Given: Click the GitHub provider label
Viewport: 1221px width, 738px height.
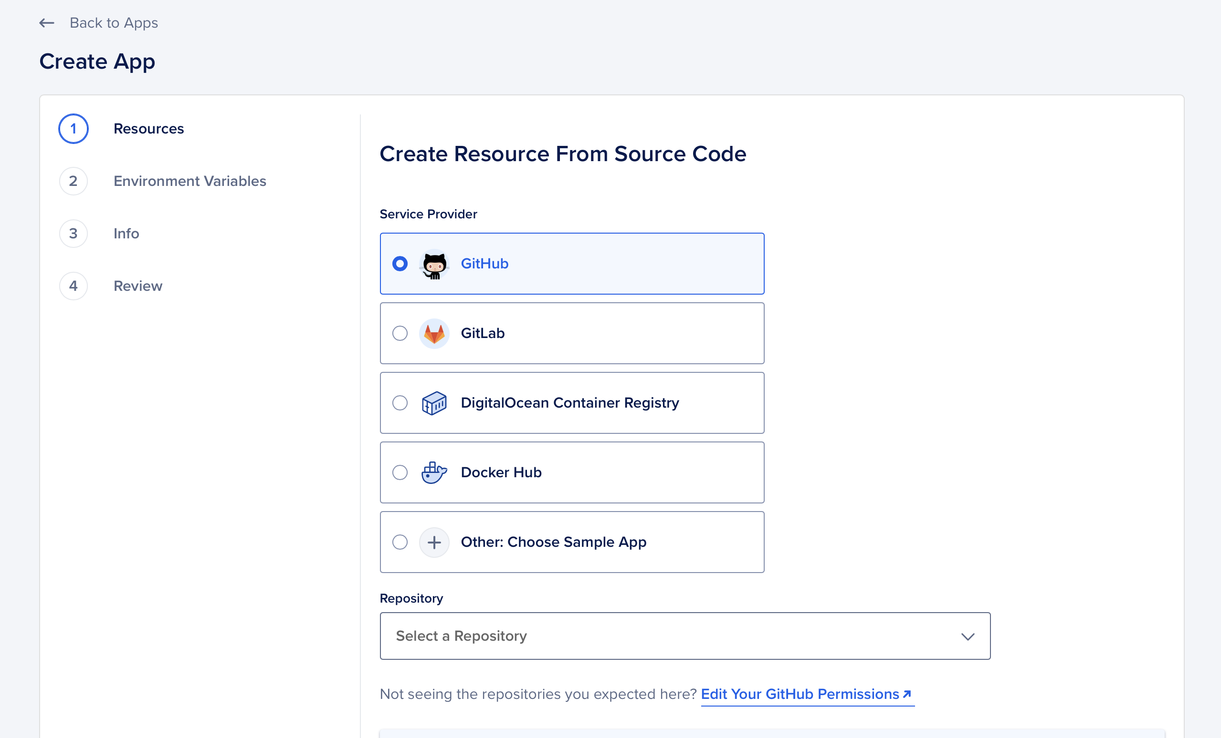Looking at the screenshot, I should (x=484, y=264).
